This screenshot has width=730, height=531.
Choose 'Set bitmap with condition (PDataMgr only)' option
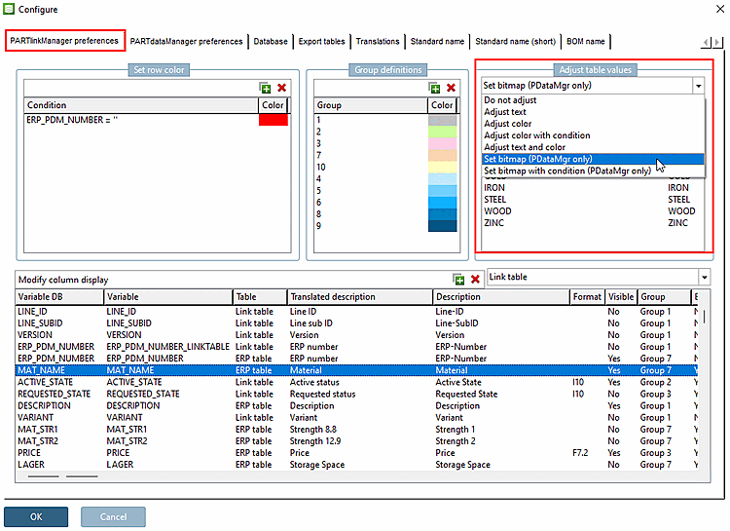567,171
